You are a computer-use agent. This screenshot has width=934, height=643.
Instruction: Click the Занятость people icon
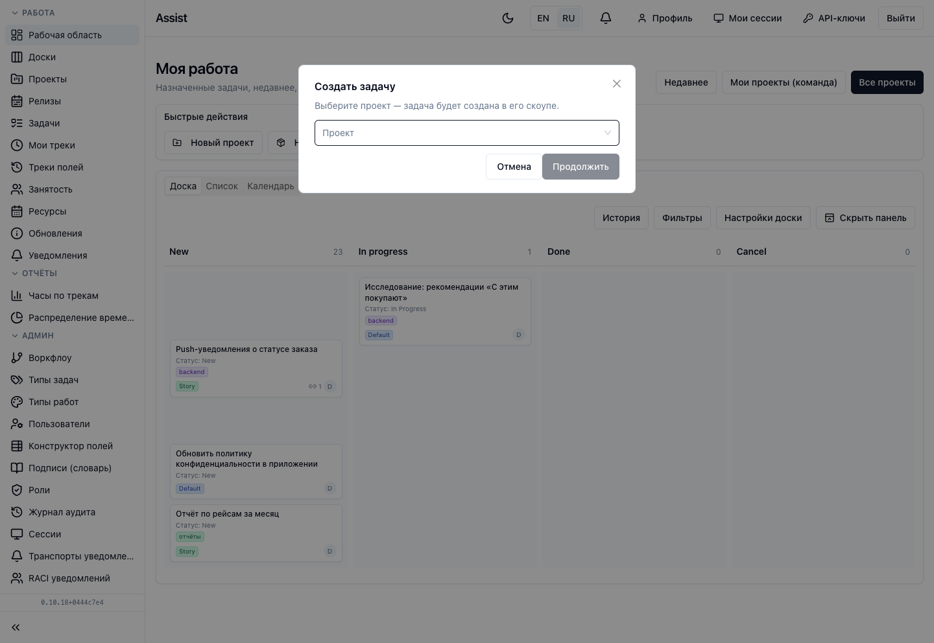click(17, 189)
